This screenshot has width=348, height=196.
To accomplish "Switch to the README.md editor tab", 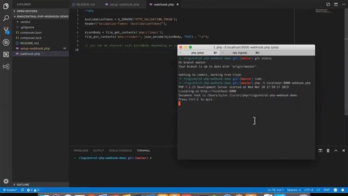I will [x=86, y=4].
